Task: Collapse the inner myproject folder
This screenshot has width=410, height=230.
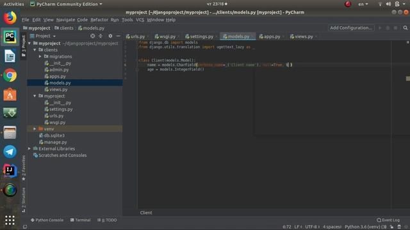Action: pos(35,96)
